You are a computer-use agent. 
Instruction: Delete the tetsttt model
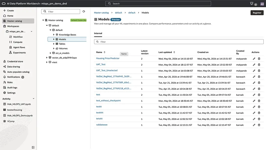click(259, 119)
